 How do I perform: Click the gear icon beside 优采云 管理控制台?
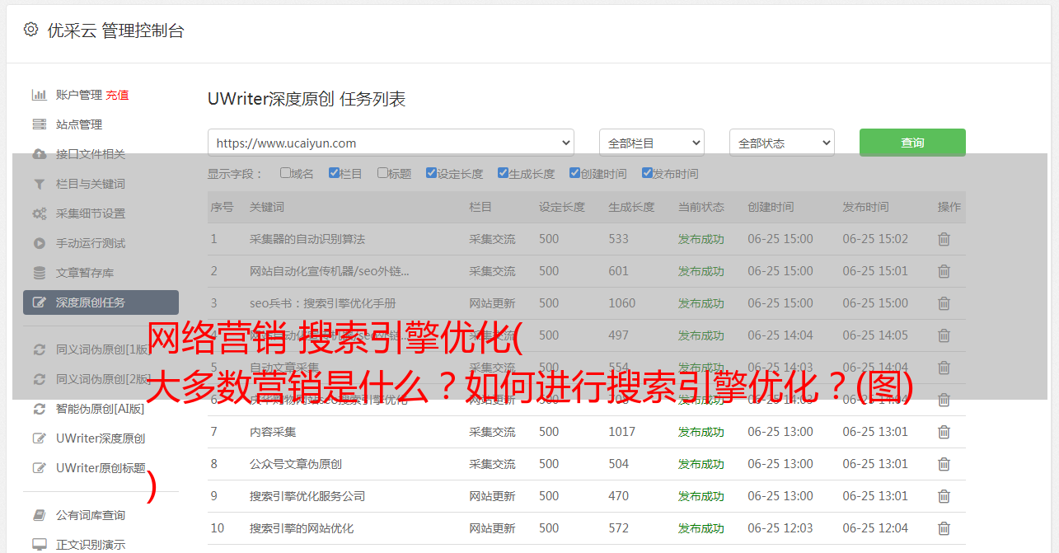pos(30,30)
